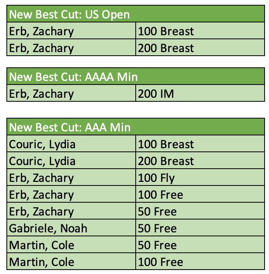269x274 pixels.
Task: Click Erb, Zachary's name beside 200 IM
Action: 41,94
